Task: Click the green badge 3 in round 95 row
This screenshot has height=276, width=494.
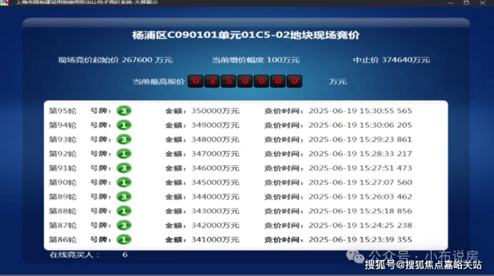Action: [x=123, y=111]
